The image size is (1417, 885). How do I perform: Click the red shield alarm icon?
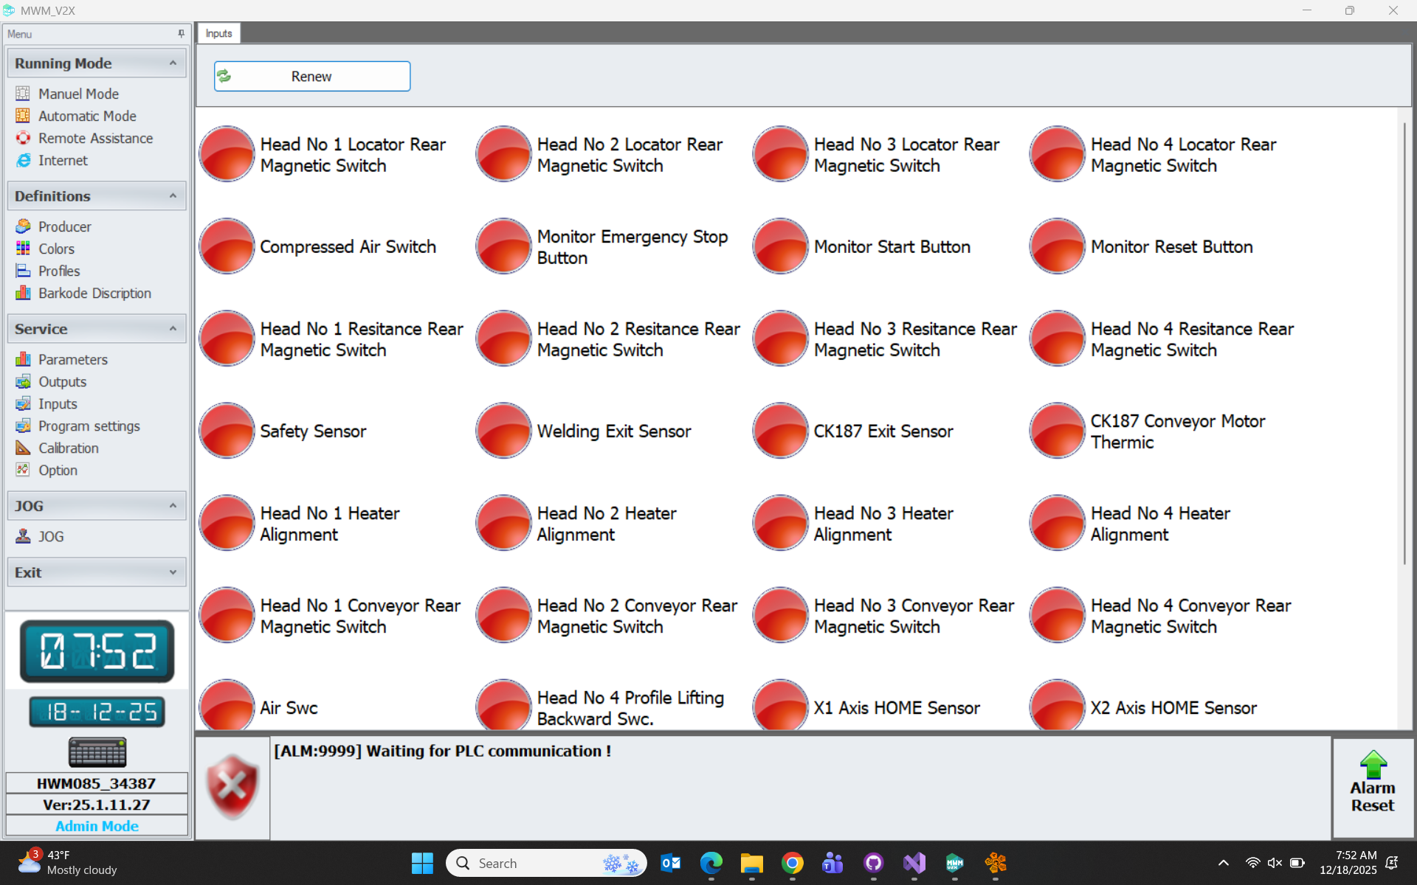[232, 787]
